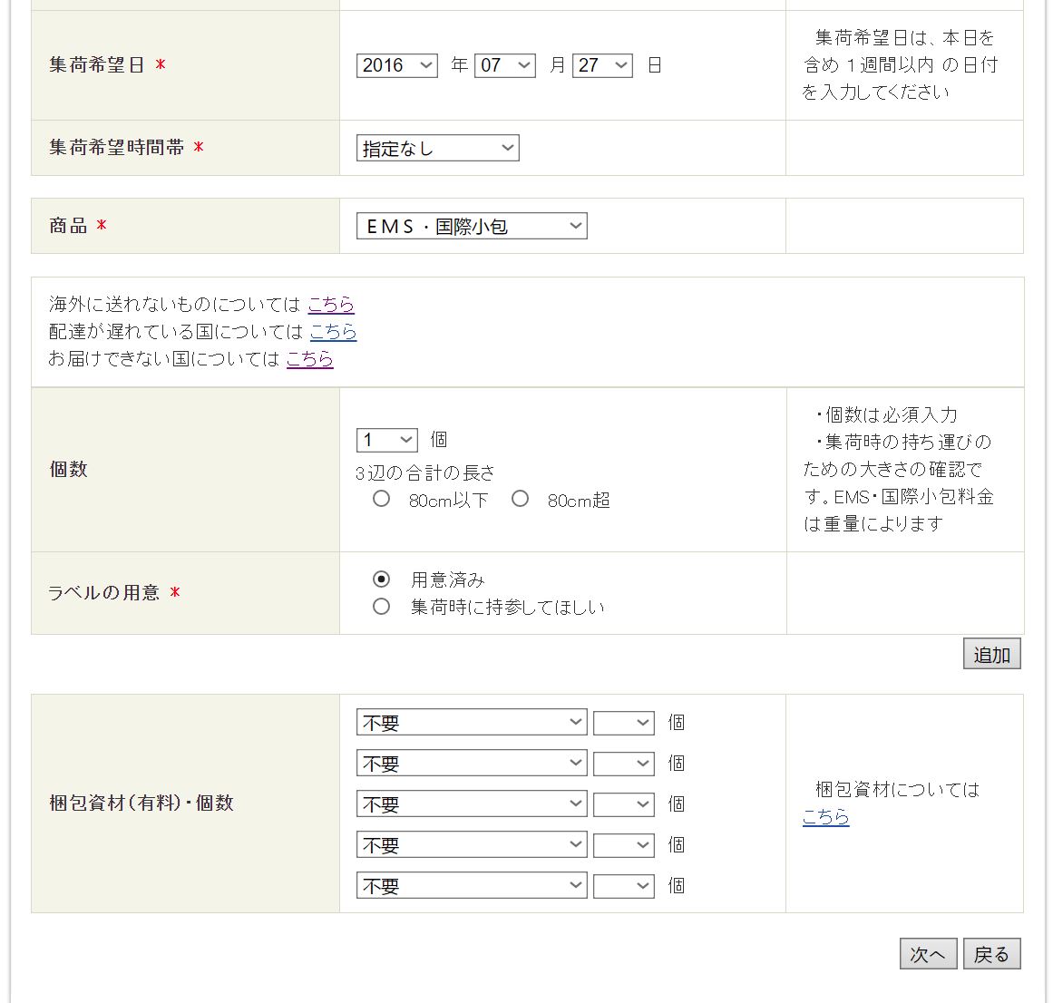Open the pickup month dropdown showing 07
Image resolution: width=1053 pixels, height=1003 pixels.
tap(504, 65)
